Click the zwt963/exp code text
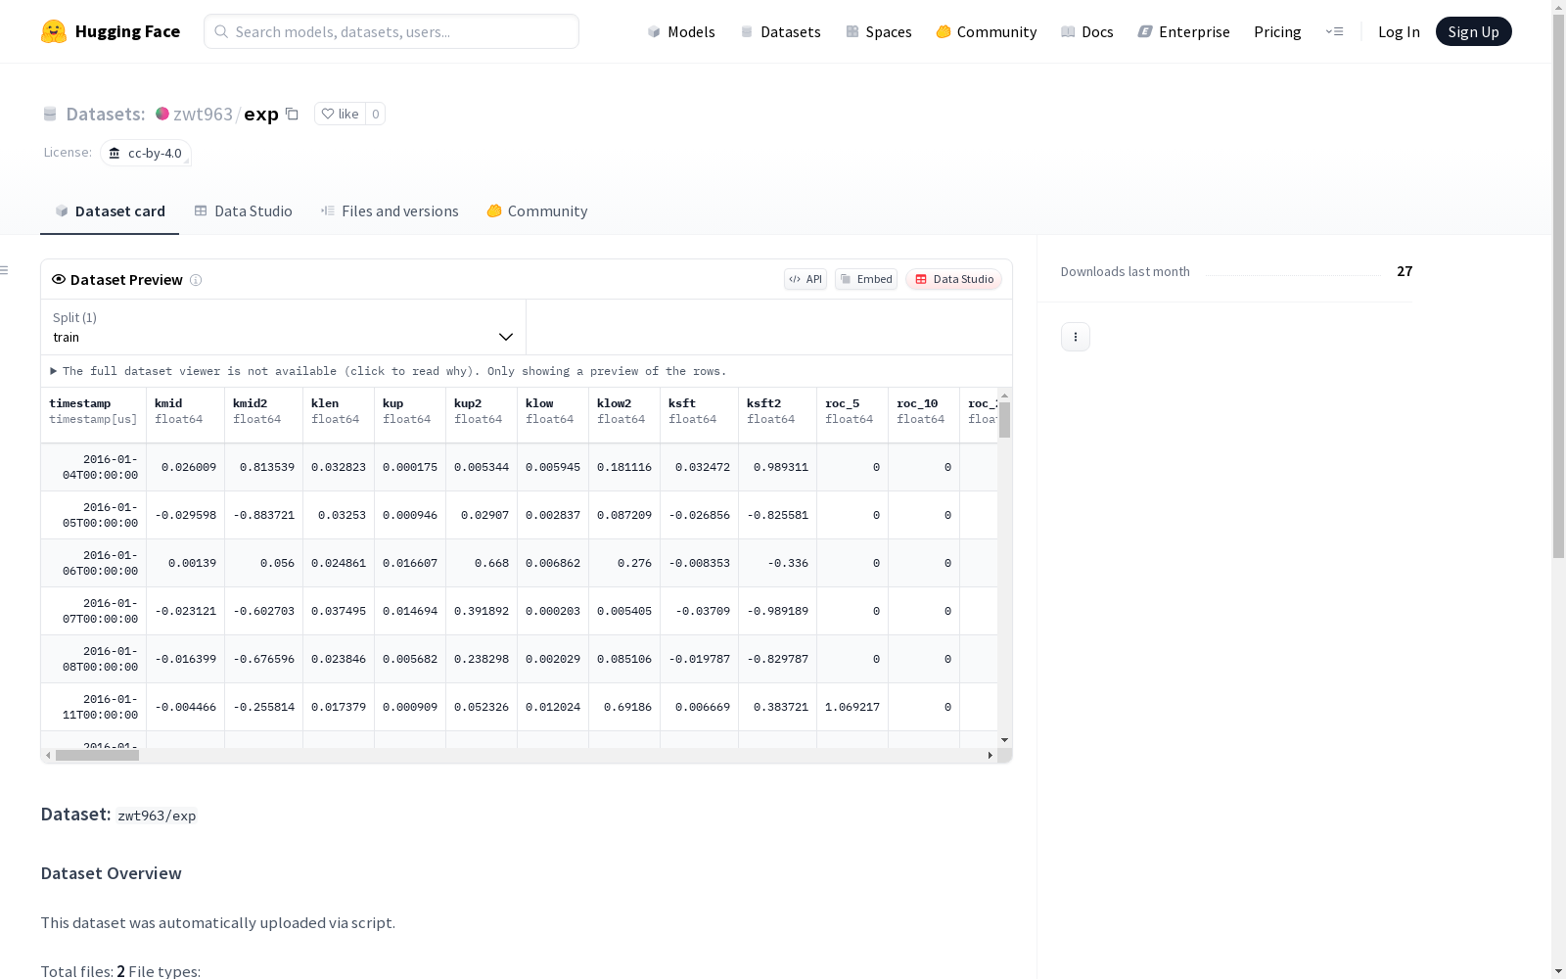Screen dimensions: 1566x979 click(x=157, y=816)
